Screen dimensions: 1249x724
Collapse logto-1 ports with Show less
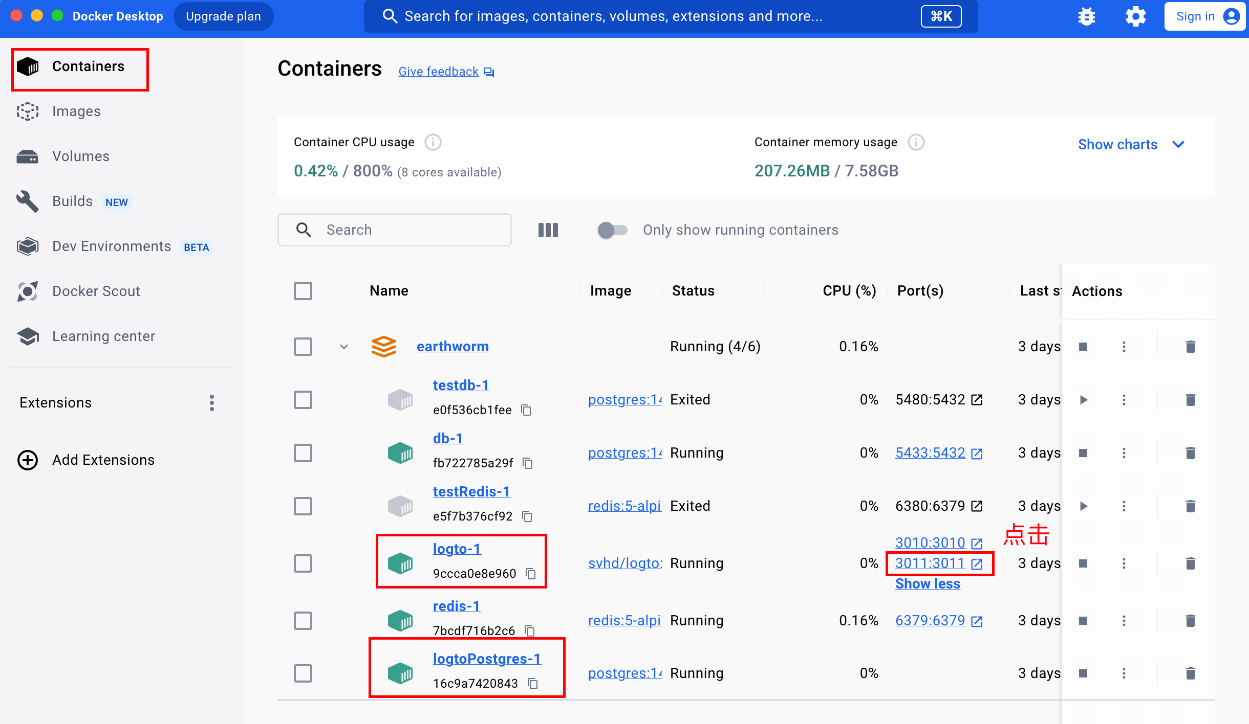[928, 584]
